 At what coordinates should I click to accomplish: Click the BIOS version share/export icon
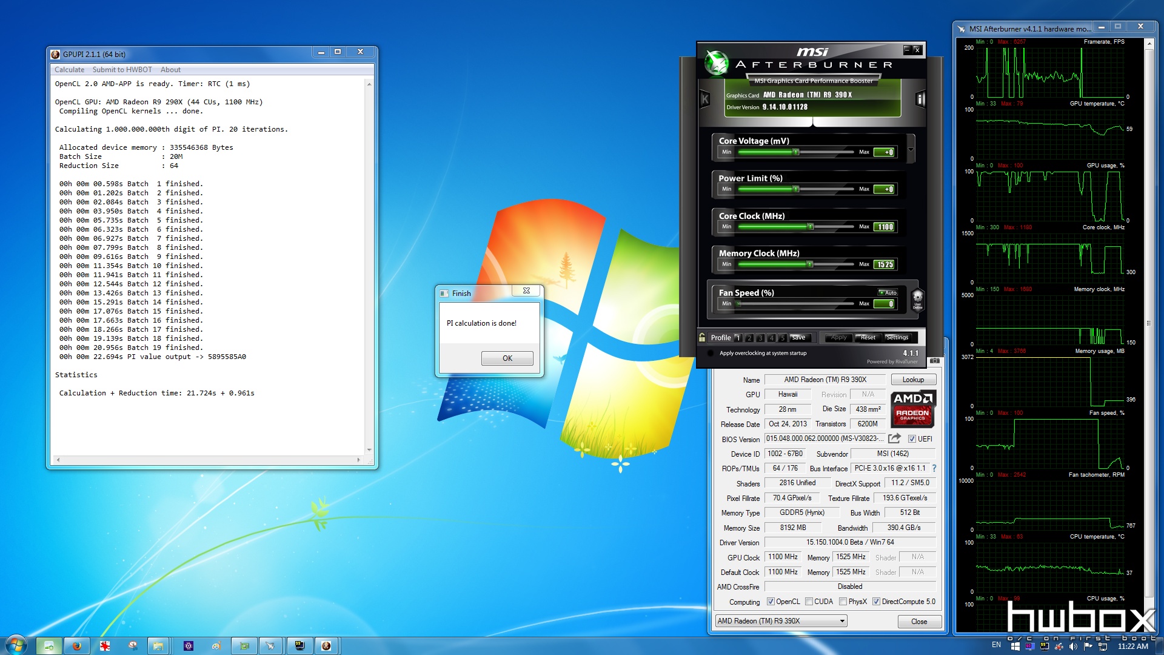(x=894, y=438)
